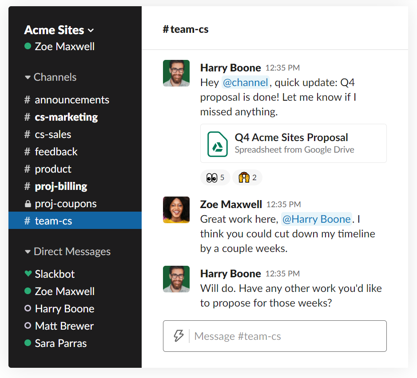
Task: Collapse the Channels section
Action: [x=51, y=77]
